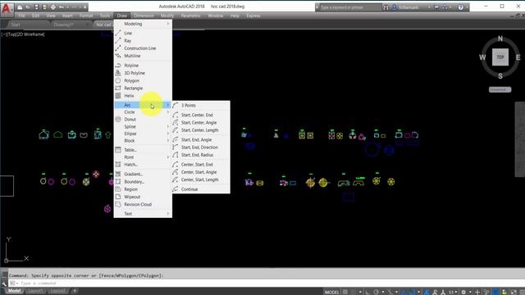Open the Dimension menu in menu bar
Screen dimensions: 525x295
[144, 16]
